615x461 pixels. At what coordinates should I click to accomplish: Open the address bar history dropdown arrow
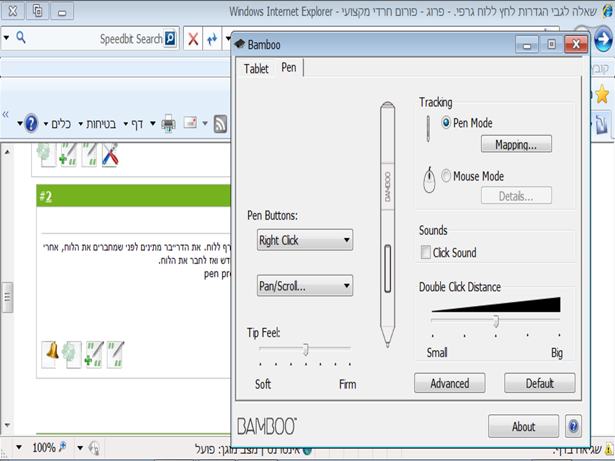pos(228,39)
